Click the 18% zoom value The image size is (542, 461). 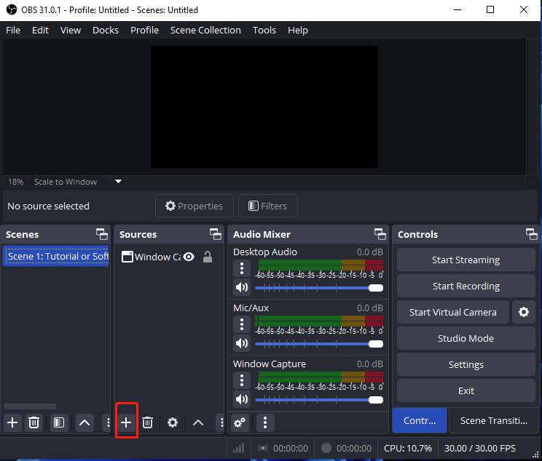[x=15, y=182]
